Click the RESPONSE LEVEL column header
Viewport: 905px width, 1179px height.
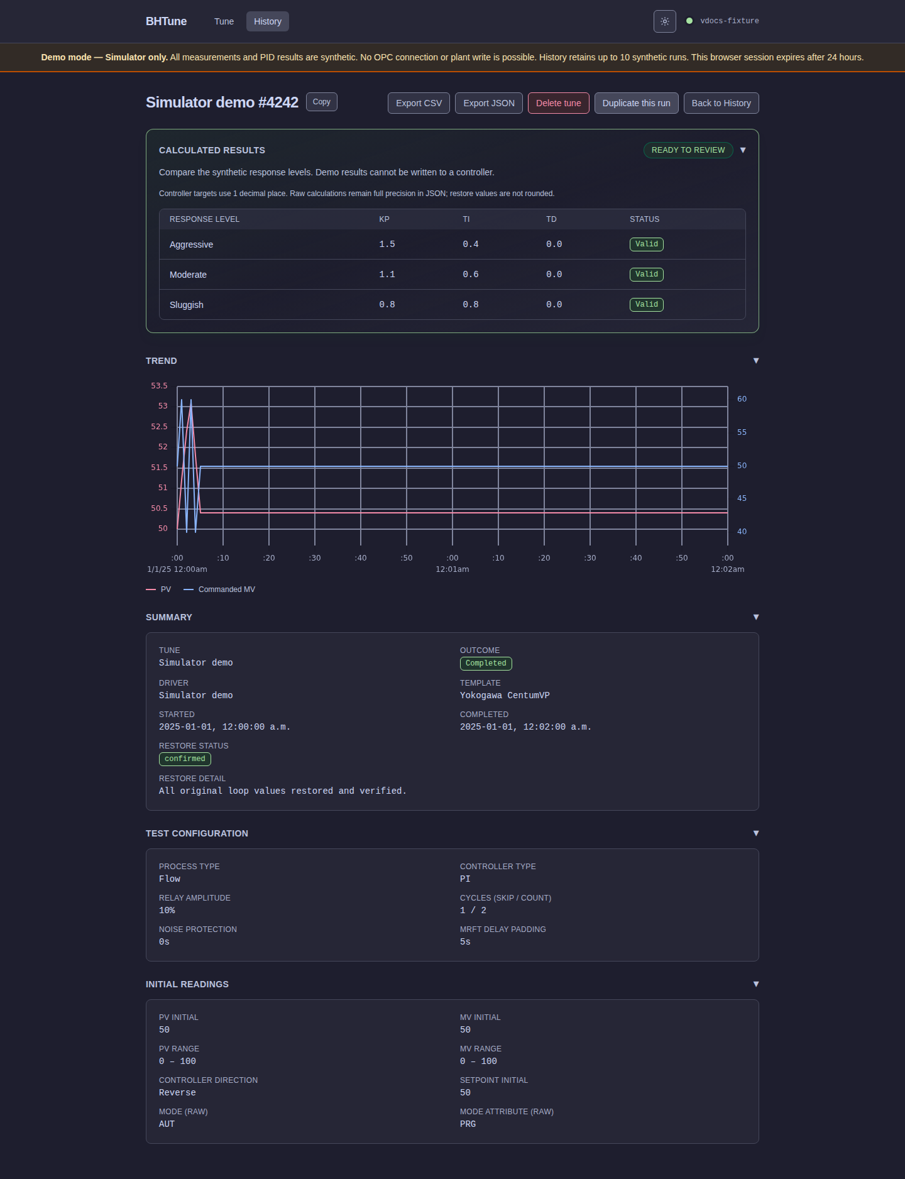click(x=204, y=219)
